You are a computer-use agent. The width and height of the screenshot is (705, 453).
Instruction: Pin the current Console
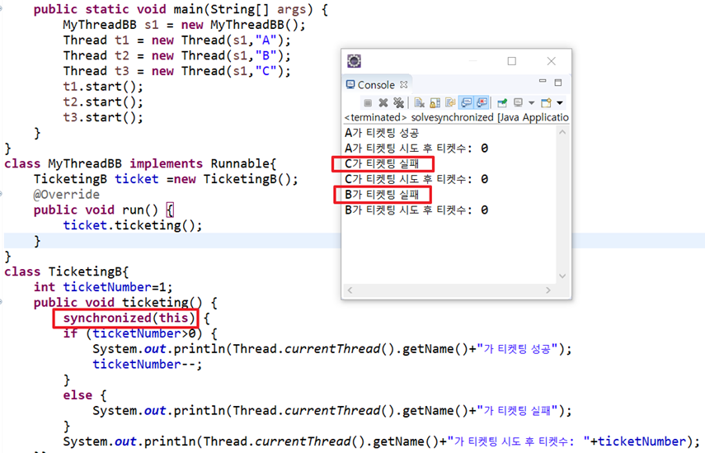(x=502, y=103)
